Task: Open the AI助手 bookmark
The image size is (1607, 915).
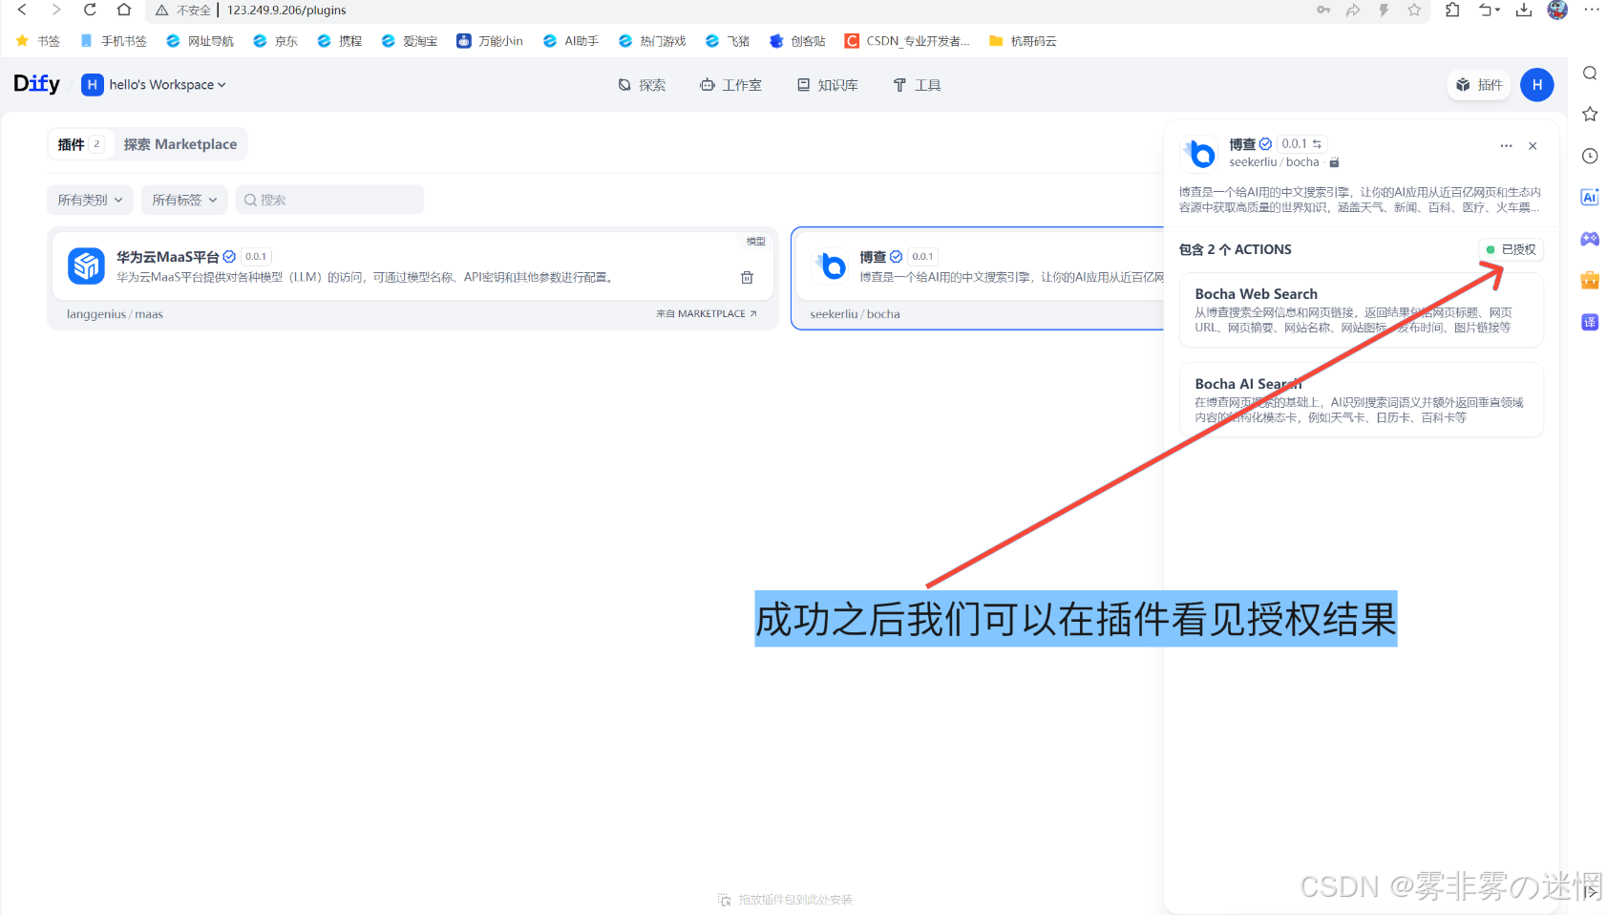Action: 570,41
